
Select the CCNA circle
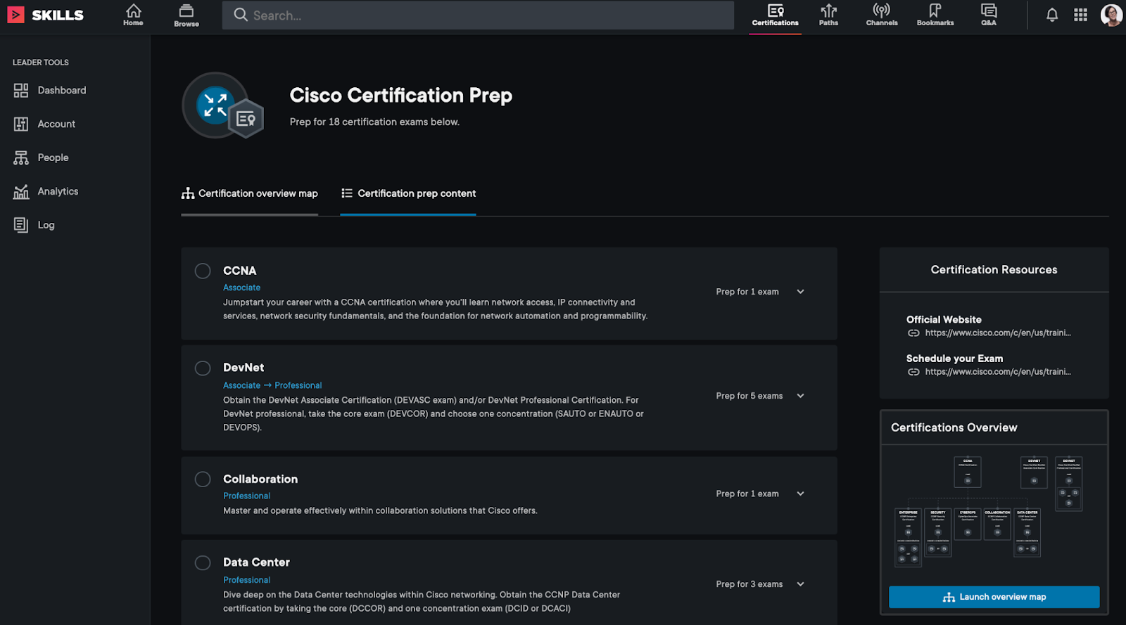pos(203,271)
